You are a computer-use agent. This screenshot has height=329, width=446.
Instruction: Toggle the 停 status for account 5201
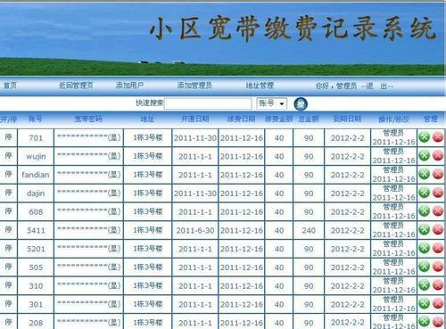(8, 248)
